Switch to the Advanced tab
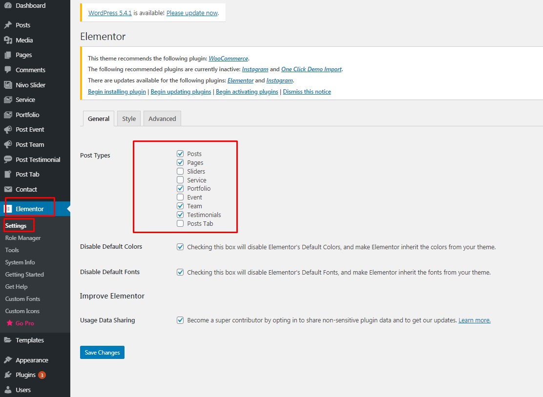 pyautogui.click(x=162, y=119)
